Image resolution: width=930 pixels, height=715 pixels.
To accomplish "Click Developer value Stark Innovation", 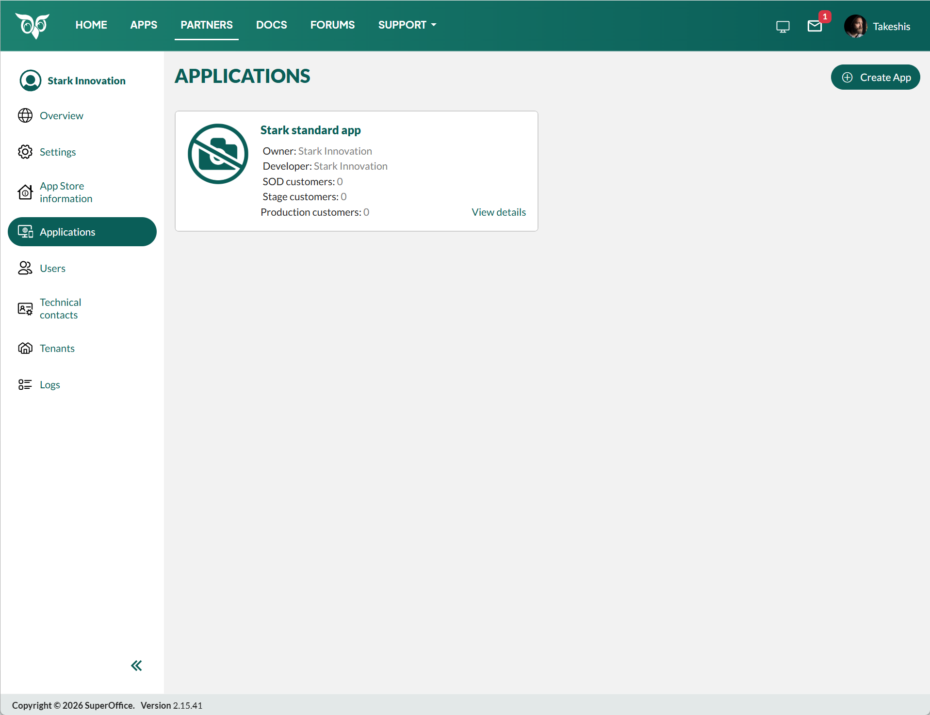I will (351, 166).
